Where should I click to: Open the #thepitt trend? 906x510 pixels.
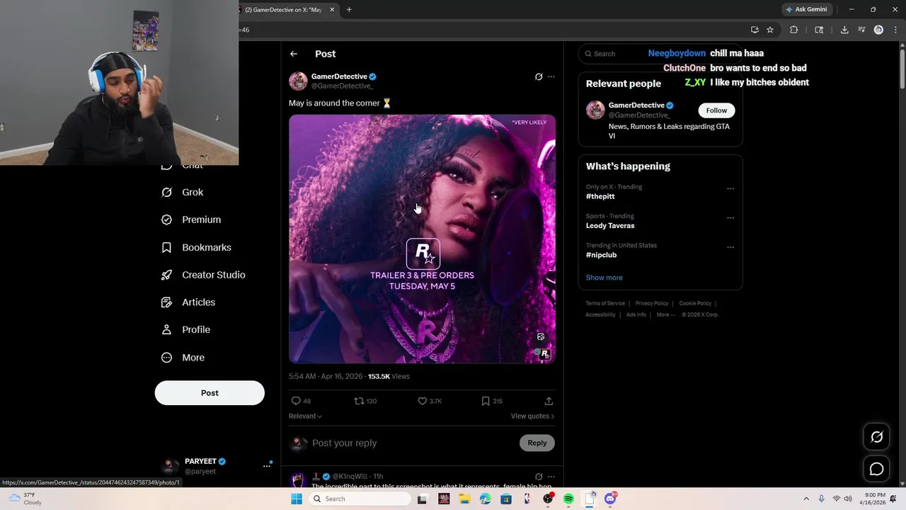600,196
